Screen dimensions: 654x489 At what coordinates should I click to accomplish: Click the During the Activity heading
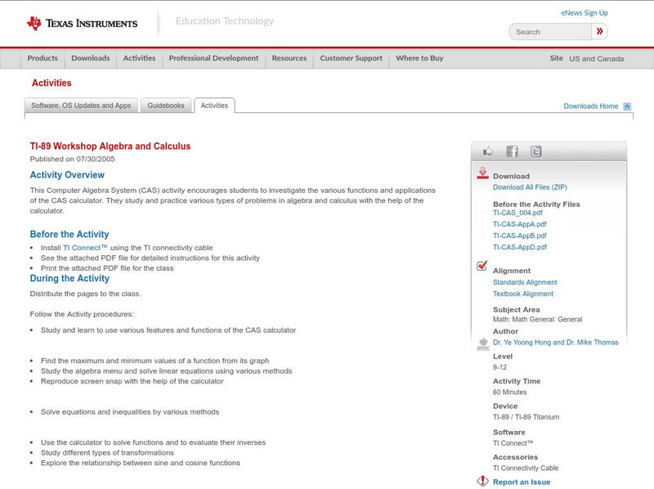click(69, 278)
